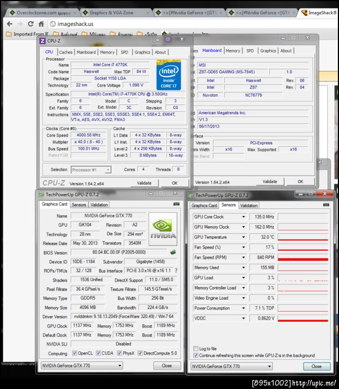The image size is (339, 389).
Task: Open the VDDC sensor dropdown
Action: click(244, 318)
